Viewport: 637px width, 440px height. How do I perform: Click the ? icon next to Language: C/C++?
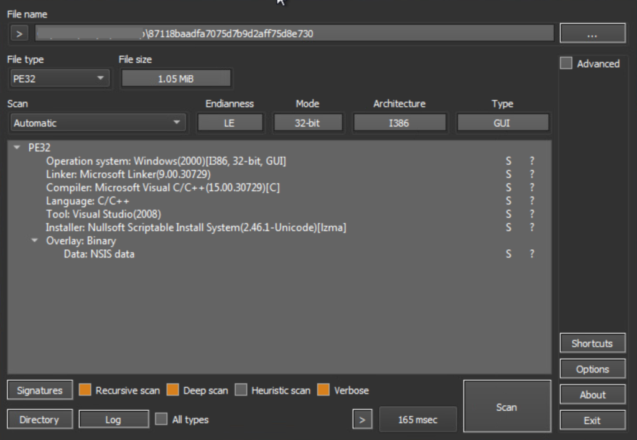(x=532, y=201)
